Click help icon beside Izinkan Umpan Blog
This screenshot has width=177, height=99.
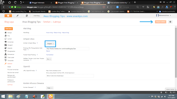click(37, 43)
